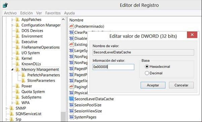Viewport: 202px width, 122px height.
Task: Collapse the Memory Management tree node
Action: click(12, 70)
